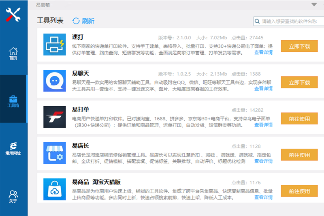This screenshot has width=324, height=216.
Task: Click the 速打 printer app icon
Action: 54,45
